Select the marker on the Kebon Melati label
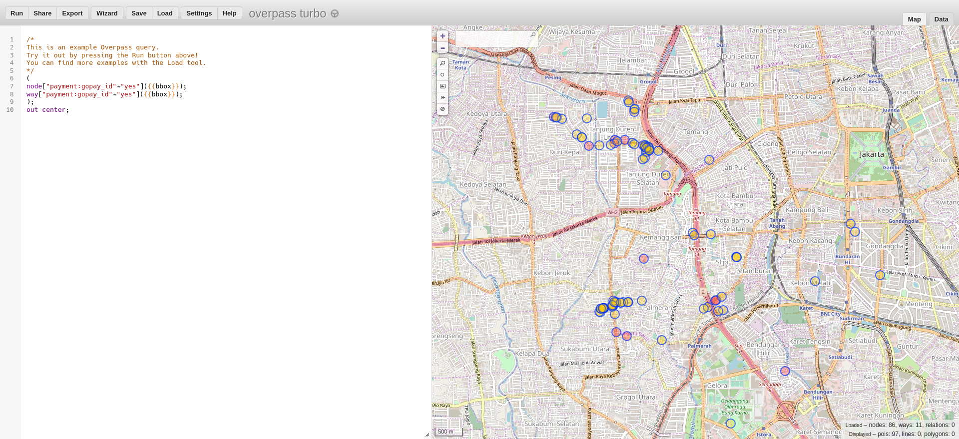 815,282
